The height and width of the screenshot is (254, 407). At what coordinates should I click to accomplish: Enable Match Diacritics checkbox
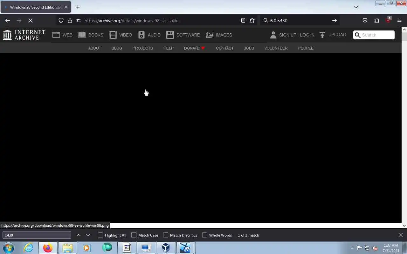(166, 235)
